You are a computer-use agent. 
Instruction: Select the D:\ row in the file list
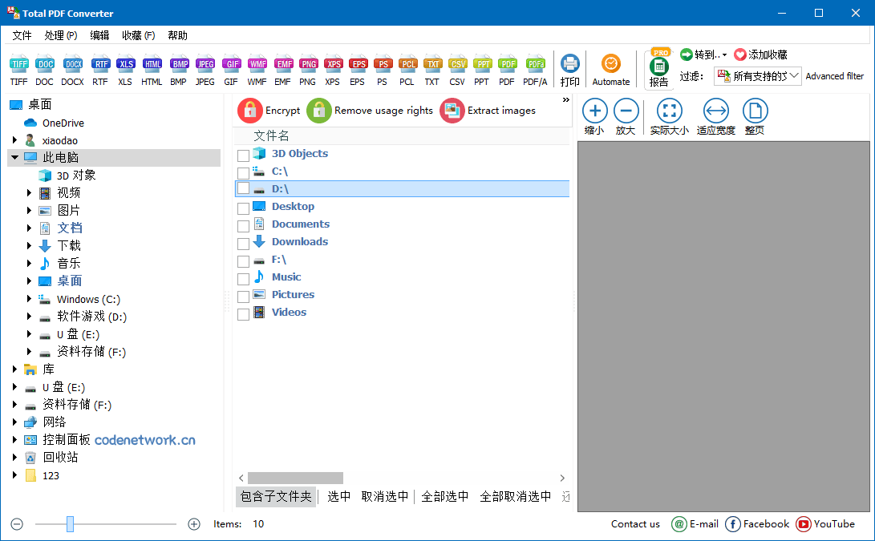(281, 188)
